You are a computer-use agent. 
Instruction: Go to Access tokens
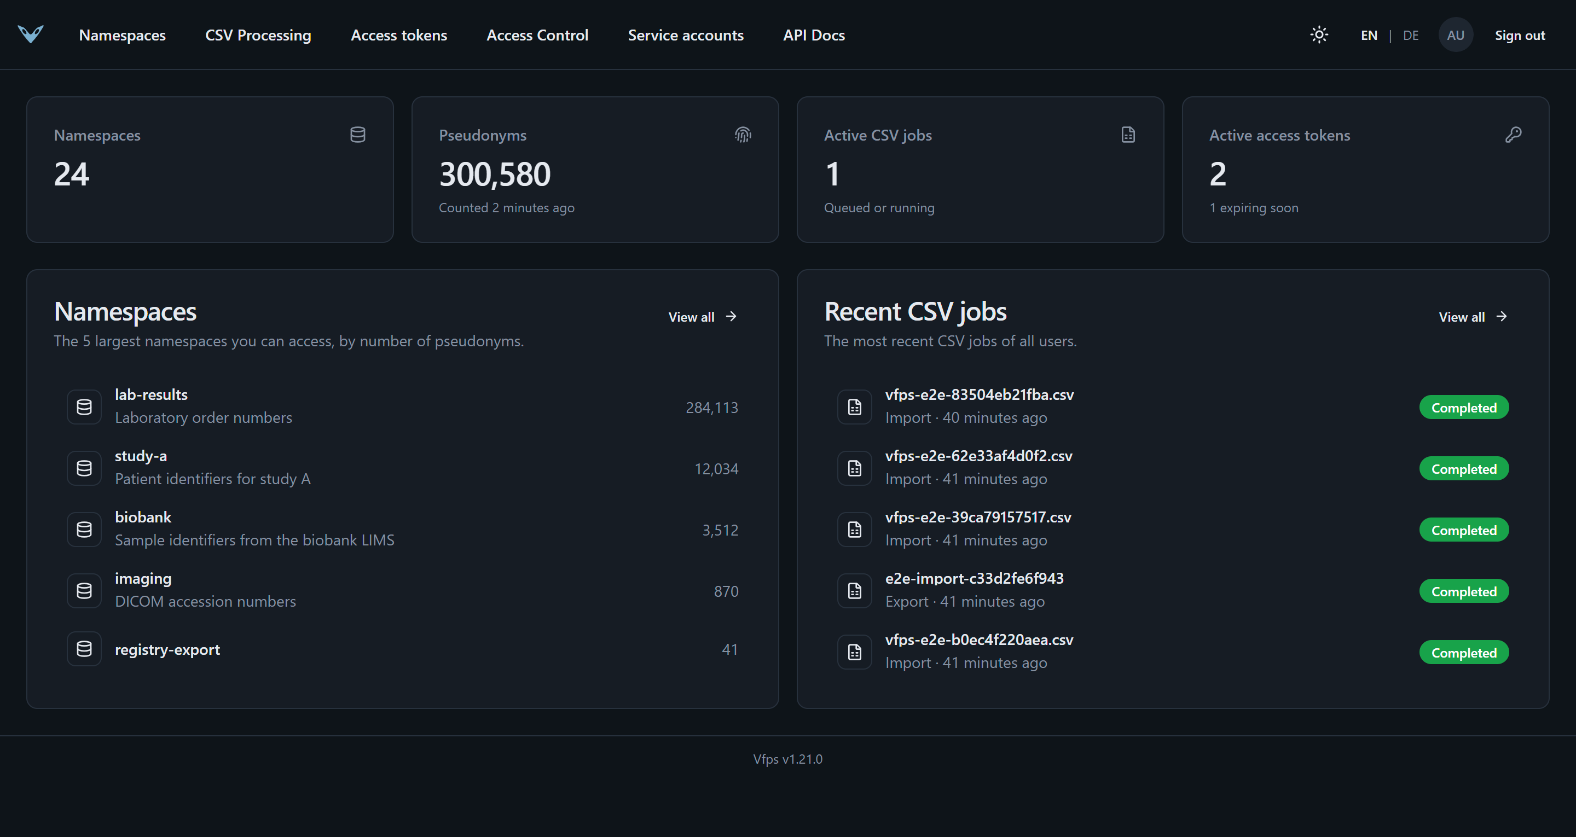point(399,36)
